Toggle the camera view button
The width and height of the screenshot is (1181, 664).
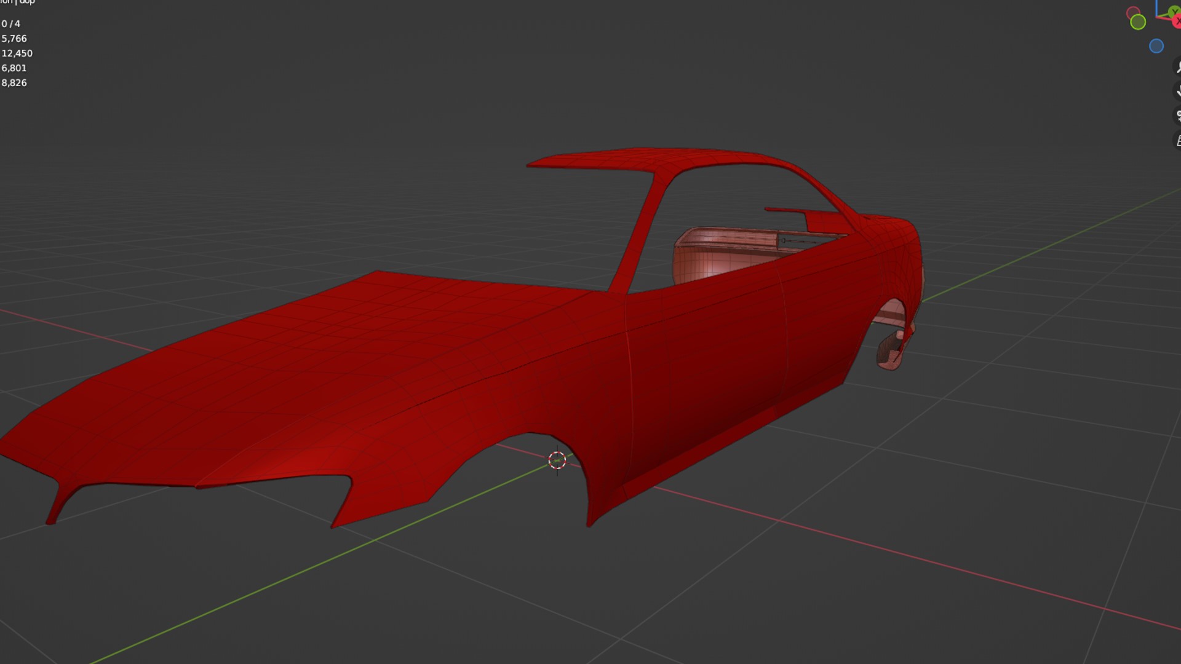point(1178,116)
